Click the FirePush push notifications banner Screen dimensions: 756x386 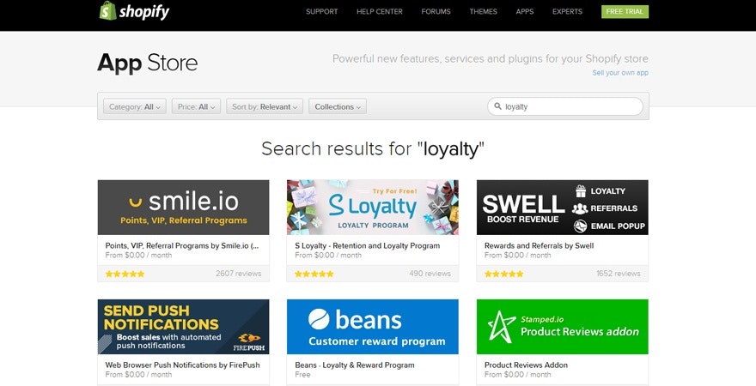click(x=183, y=326)
